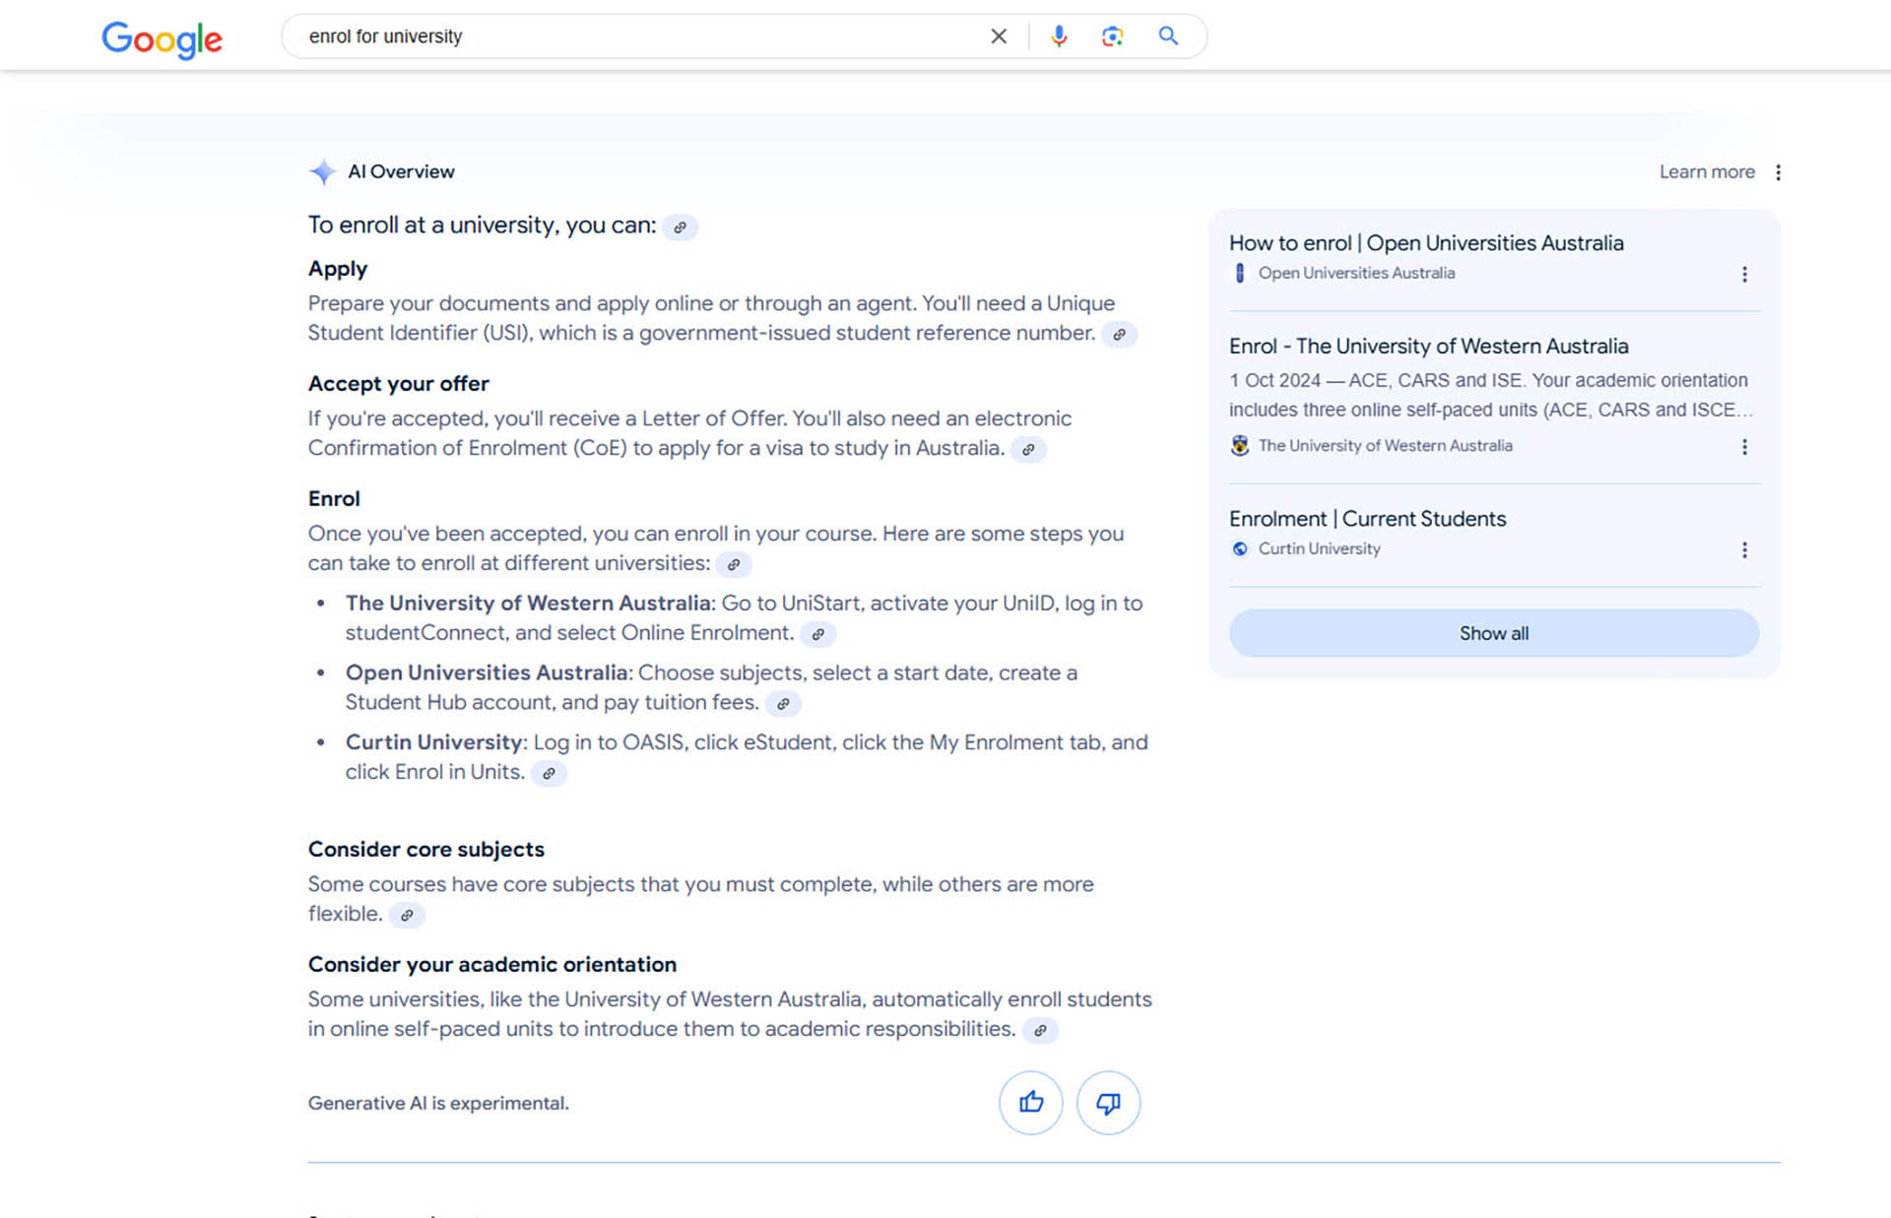Viewport: 1891px width, 1218px height.
Task: Focus the search field containing enrol for university
Action: coord(640,36)
